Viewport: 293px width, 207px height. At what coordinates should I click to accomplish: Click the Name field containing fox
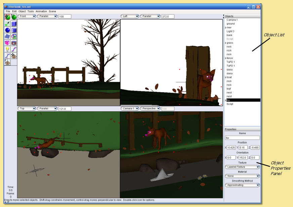click(x=242, y=138)
